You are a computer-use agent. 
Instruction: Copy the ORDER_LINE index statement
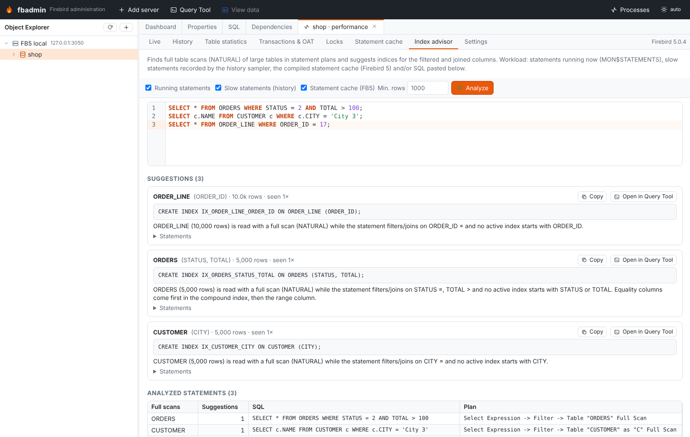(592, 196)
